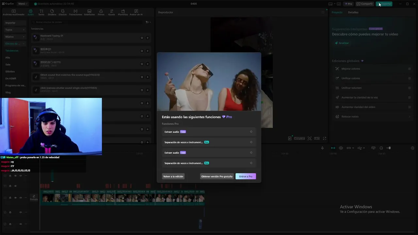Click the Importar button in sidebar
This screenshot has height=235, width=418.
coord(15,23)
